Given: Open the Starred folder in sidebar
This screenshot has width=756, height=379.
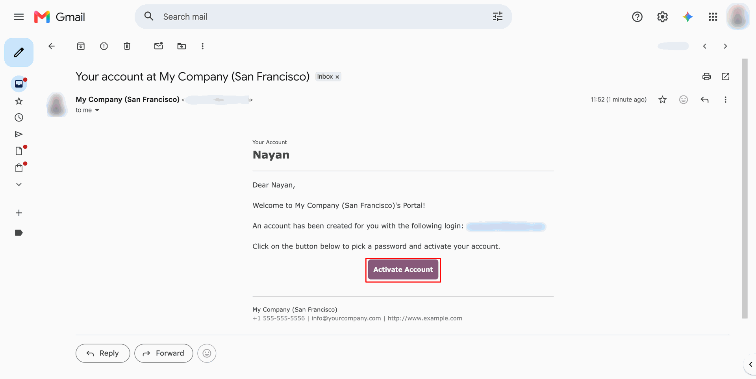Looking at the screenshot, I should tap(19, 101).
